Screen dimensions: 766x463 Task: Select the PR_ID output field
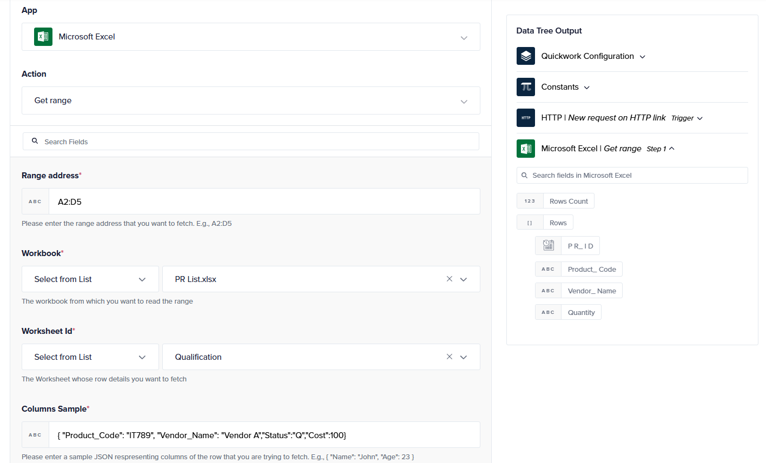567,245
